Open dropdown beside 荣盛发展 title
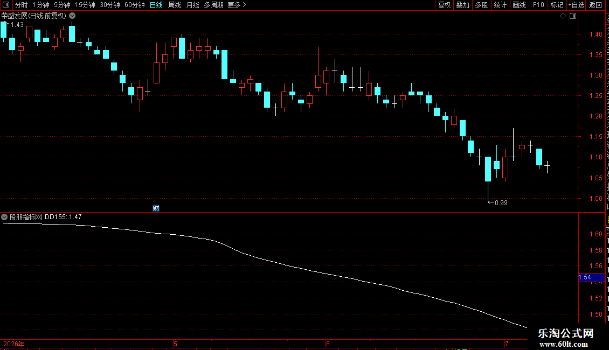Screen dimensions: 609x350 tap(72, 16)
